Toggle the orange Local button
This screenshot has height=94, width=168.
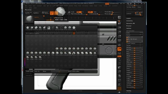pyautogui.click(x=119, y=49)
